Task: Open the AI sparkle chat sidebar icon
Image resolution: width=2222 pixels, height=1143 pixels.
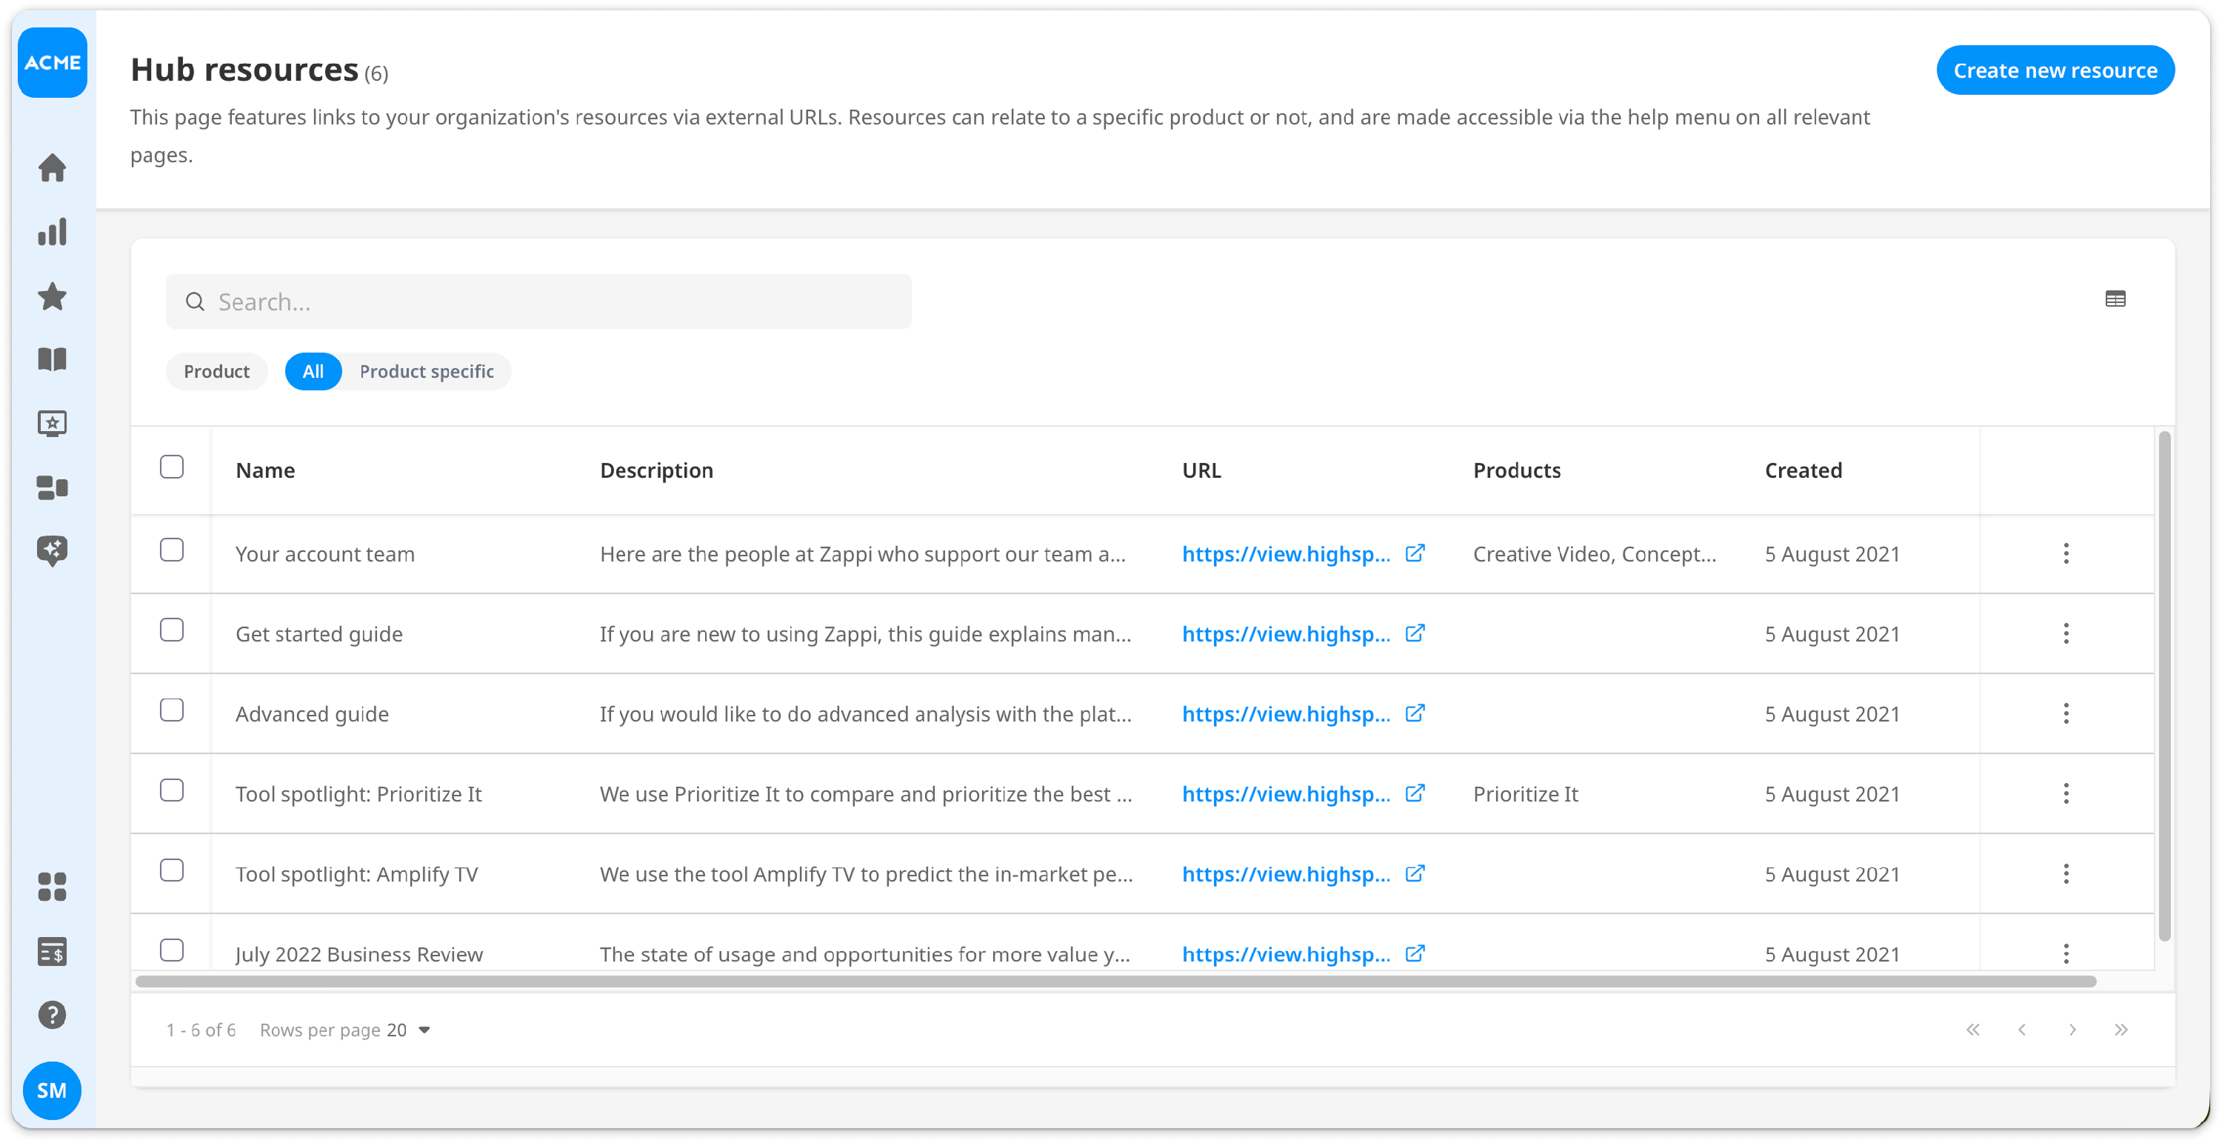Action: coord(52,550)
